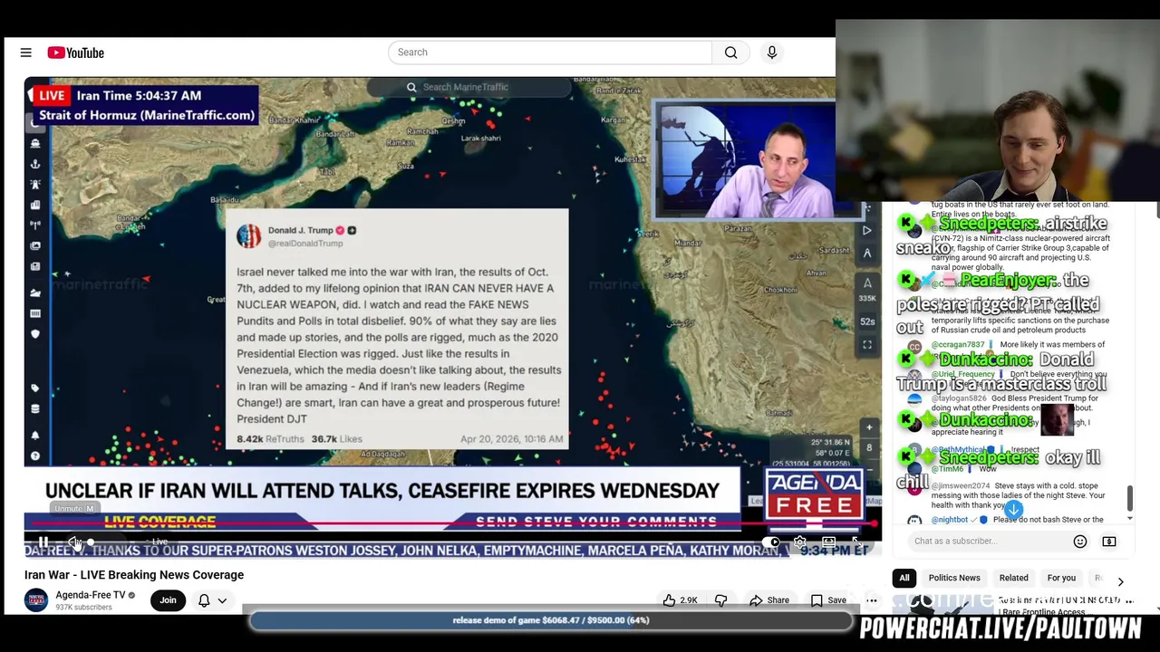Jump to newest chat with blue arrow
Screen dimensions: 1160x652
(1013, 509)
